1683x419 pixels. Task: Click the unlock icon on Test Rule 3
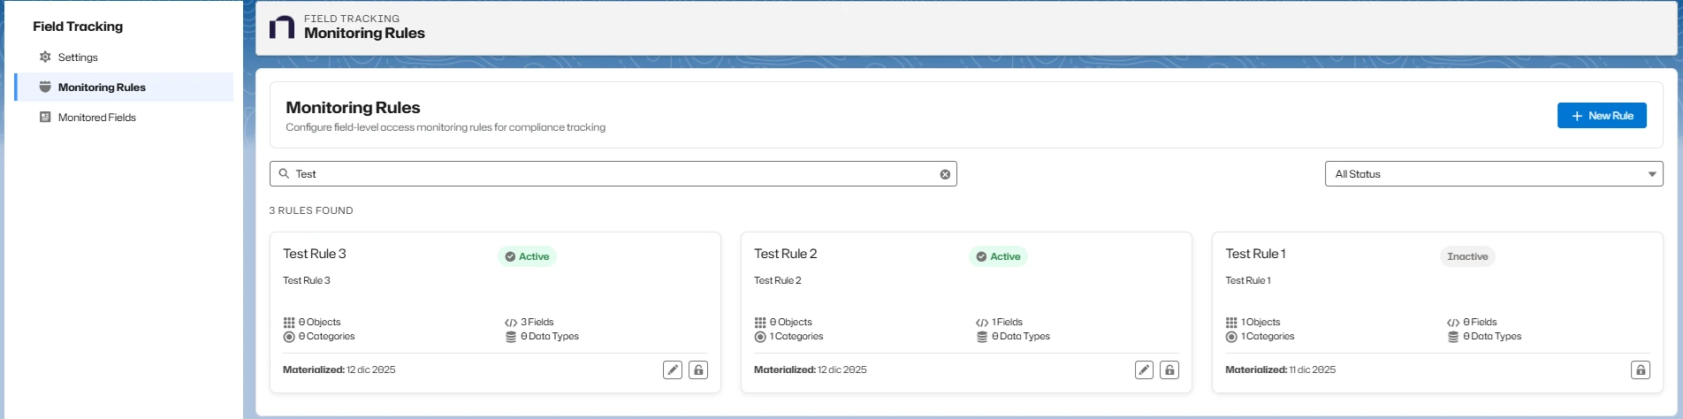pyautogui.click(x=698, y=369)
